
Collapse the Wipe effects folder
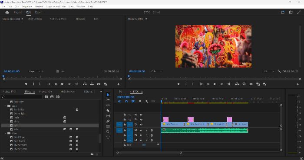point(5,133)
